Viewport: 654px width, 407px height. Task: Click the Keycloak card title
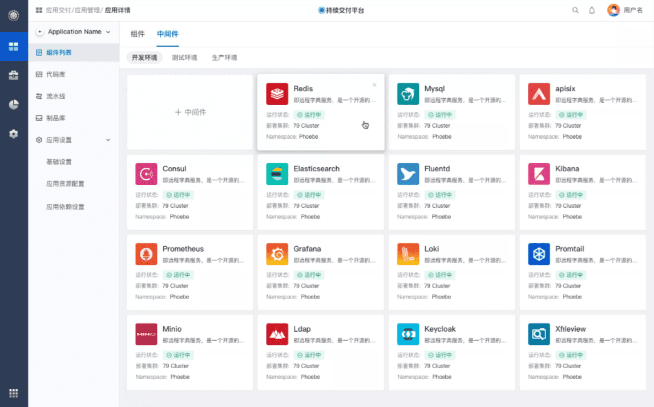coord(440,329)
